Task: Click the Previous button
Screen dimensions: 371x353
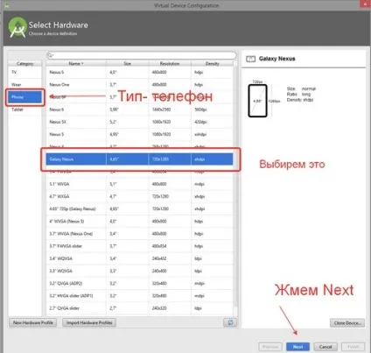Action: coord(270,347)
